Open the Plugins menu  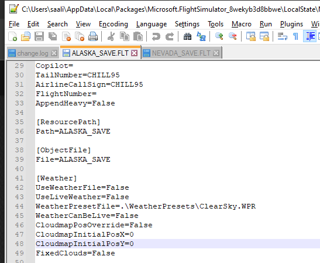pos(291,24)
